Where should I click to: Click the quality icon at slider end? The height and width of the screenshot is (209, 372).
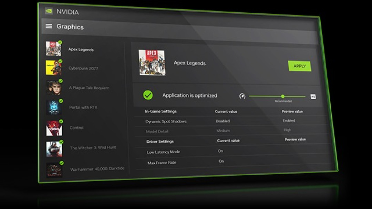pyautogui.click(x=313, y=97)
